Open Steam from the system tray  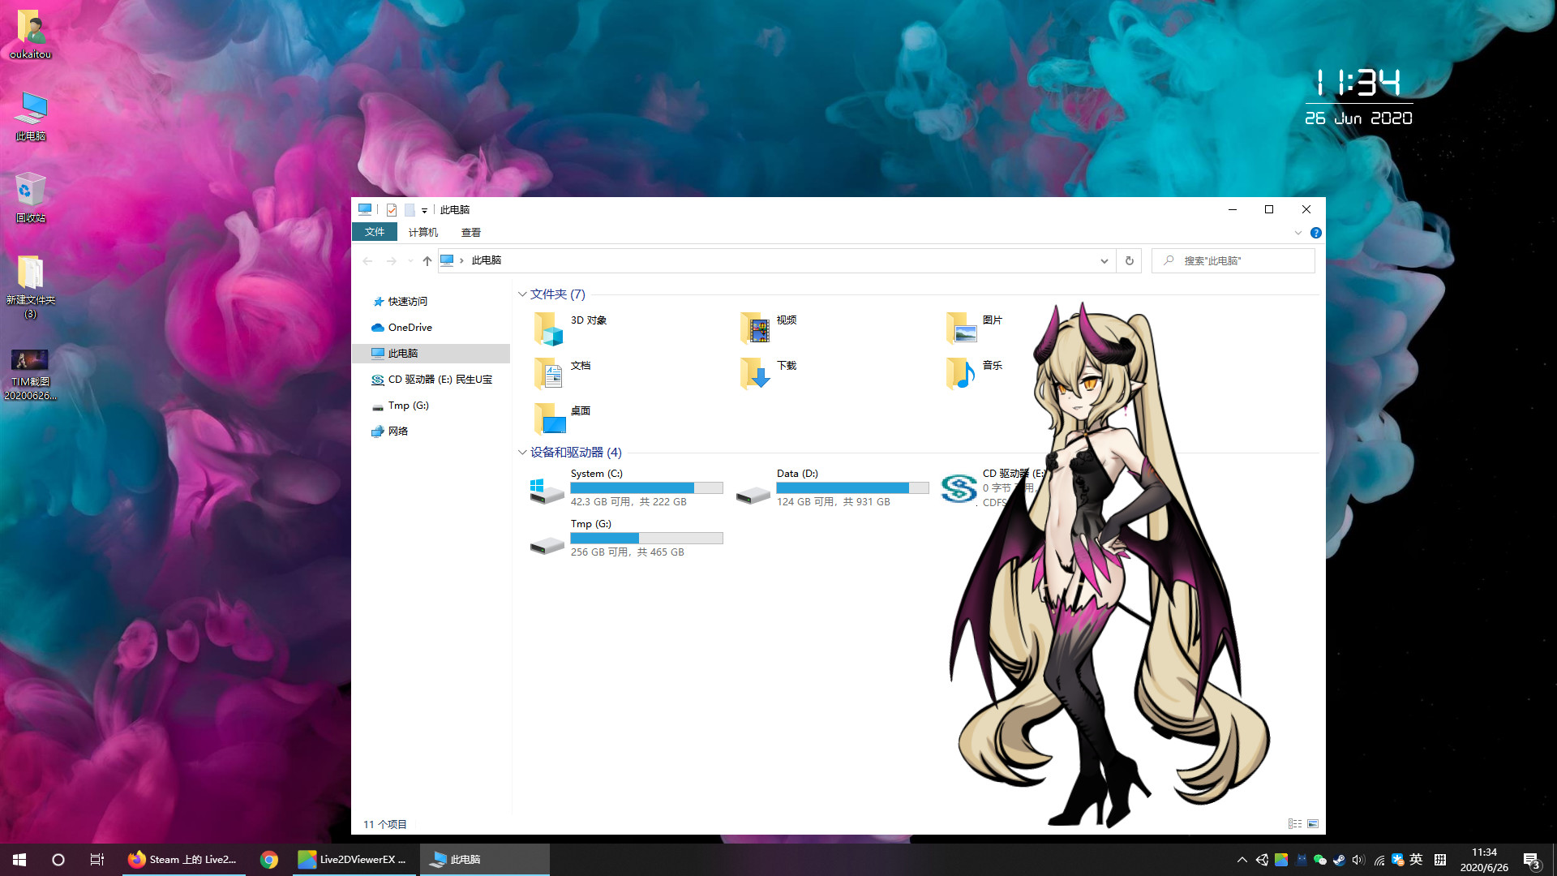click(1340, 860)
